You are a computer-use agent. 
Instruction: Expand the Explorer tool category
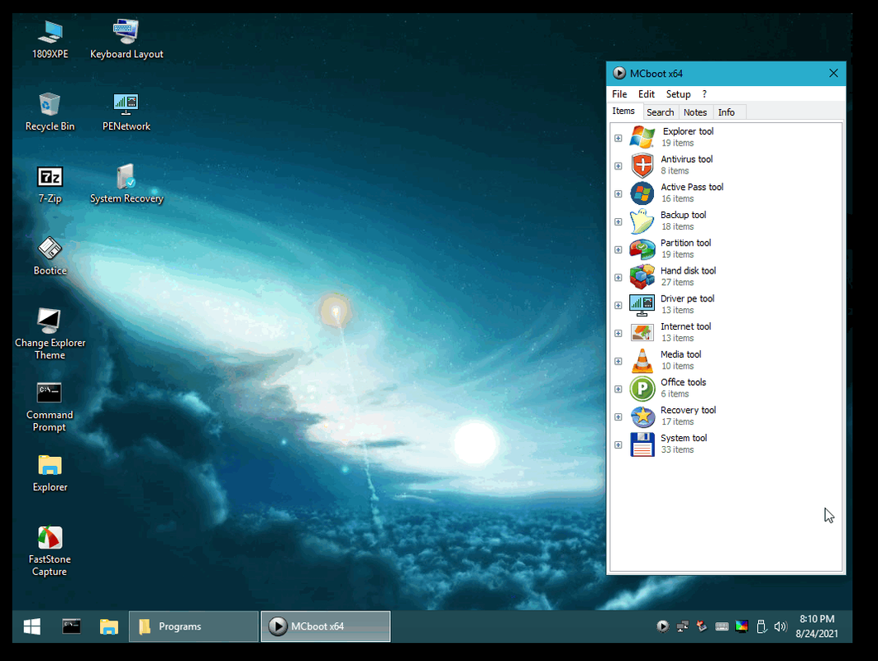(x=618, y=138)
